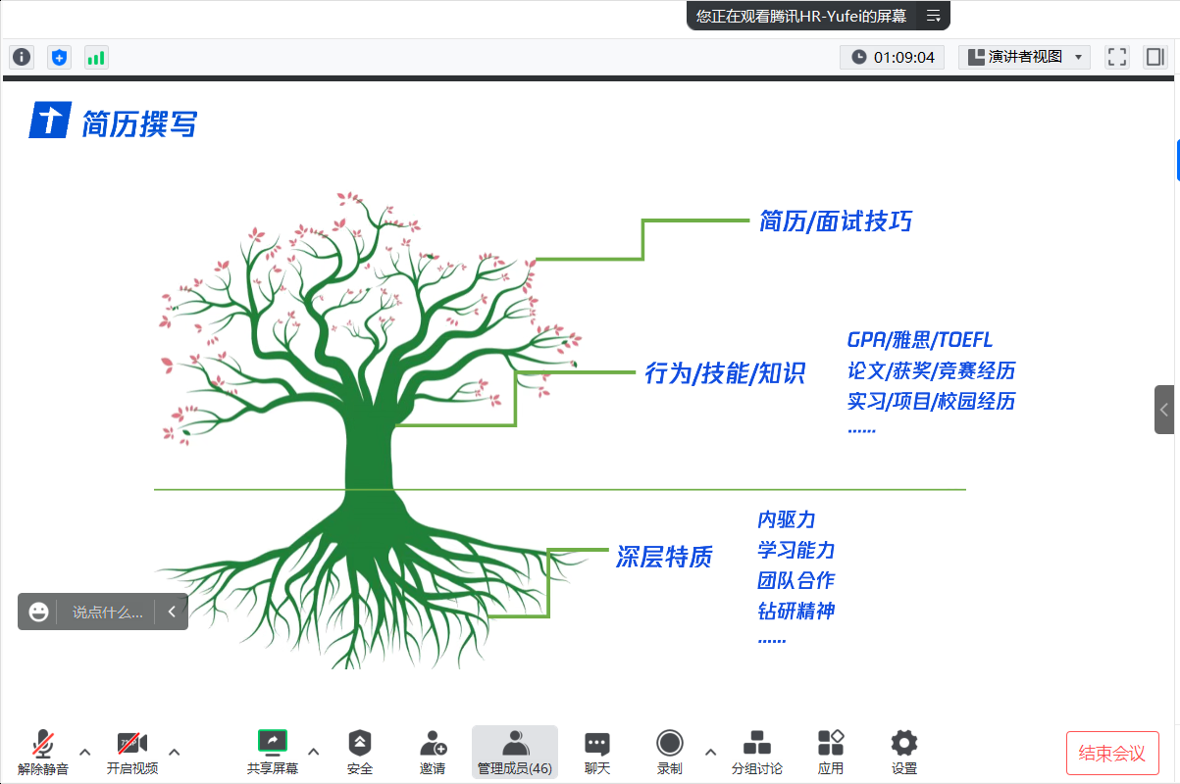The height and width of the screenshot is (784, 1180).
Task: Unmute microphone with 解除静音
Action: click(43, 752)
